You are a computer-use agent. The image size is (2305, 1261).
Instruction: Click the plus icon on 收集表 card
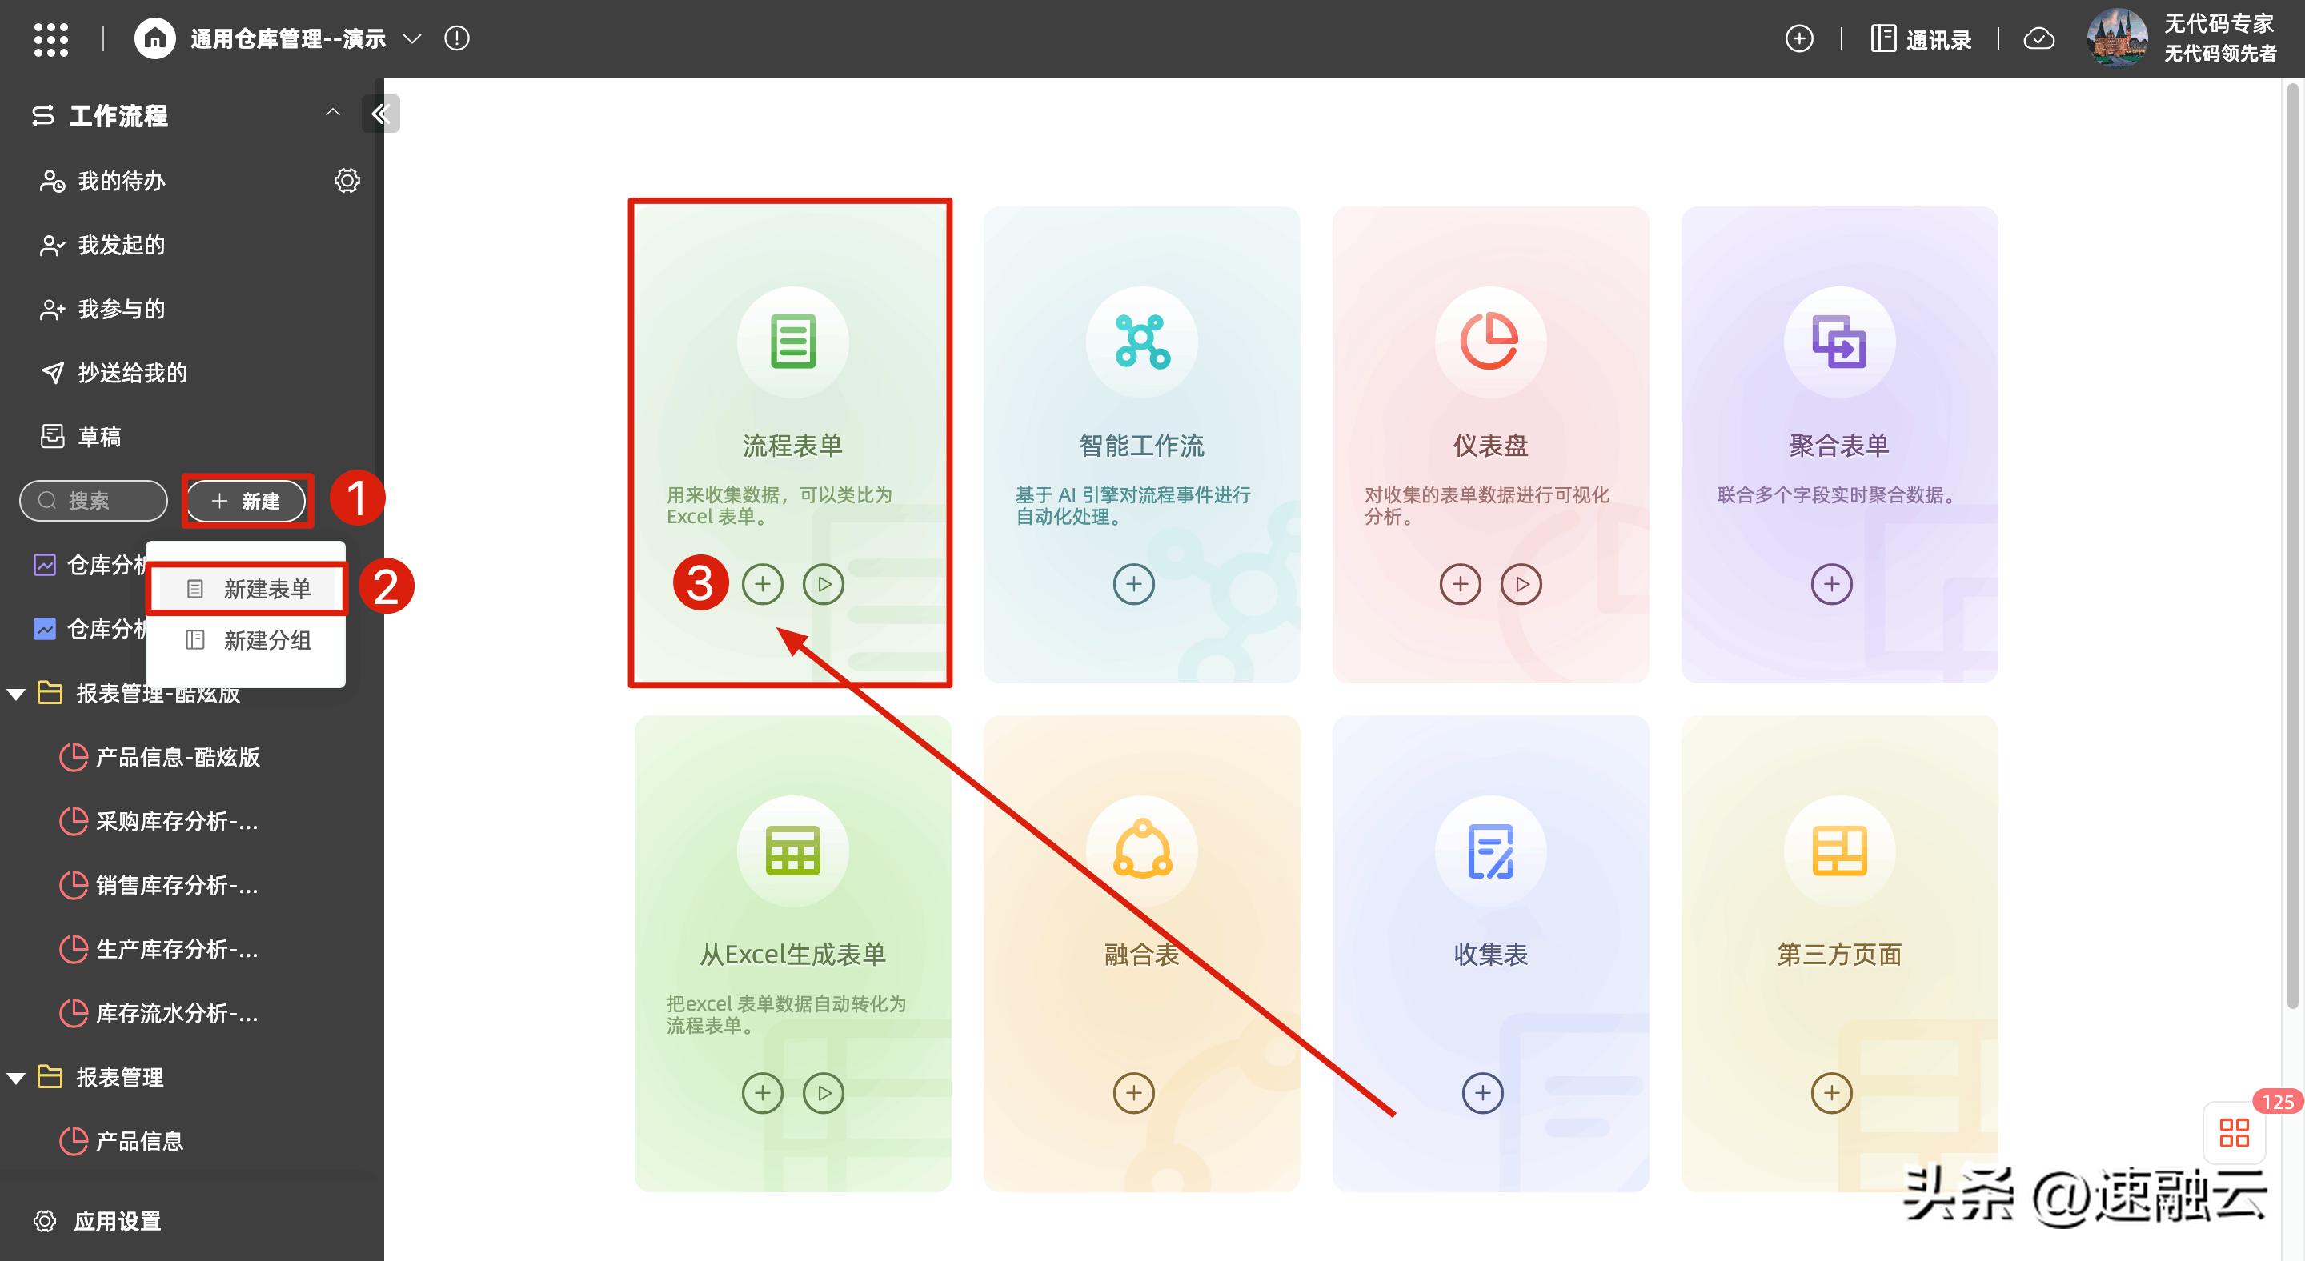point(1483,1093)
